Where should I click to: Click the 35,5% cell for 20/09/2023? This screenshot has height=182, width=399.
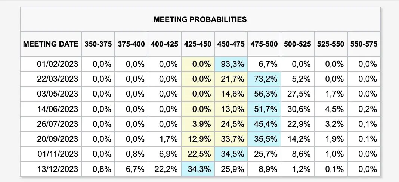click(264, 139)
